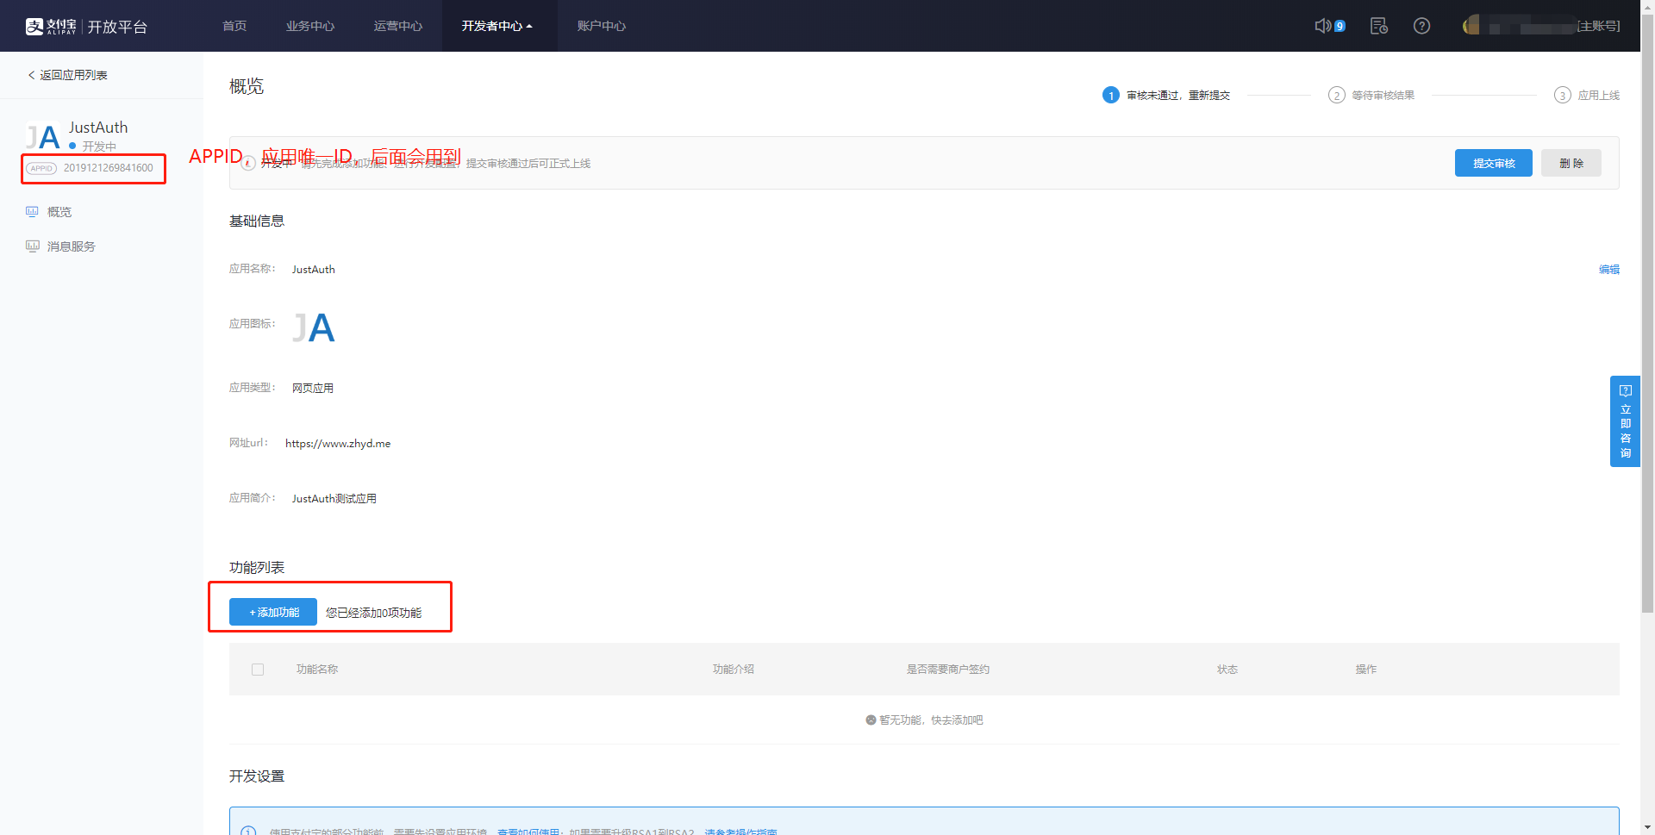Click step 2 等待审核结果
1655x835 pixels.
(x=1371, y=95)
